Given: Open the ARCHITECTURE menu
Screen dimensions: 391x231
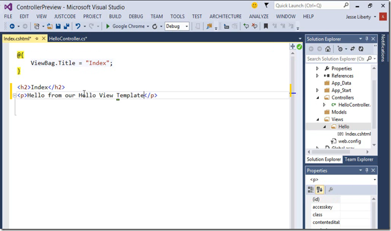Looking at the screenshot, I should 225,17.
